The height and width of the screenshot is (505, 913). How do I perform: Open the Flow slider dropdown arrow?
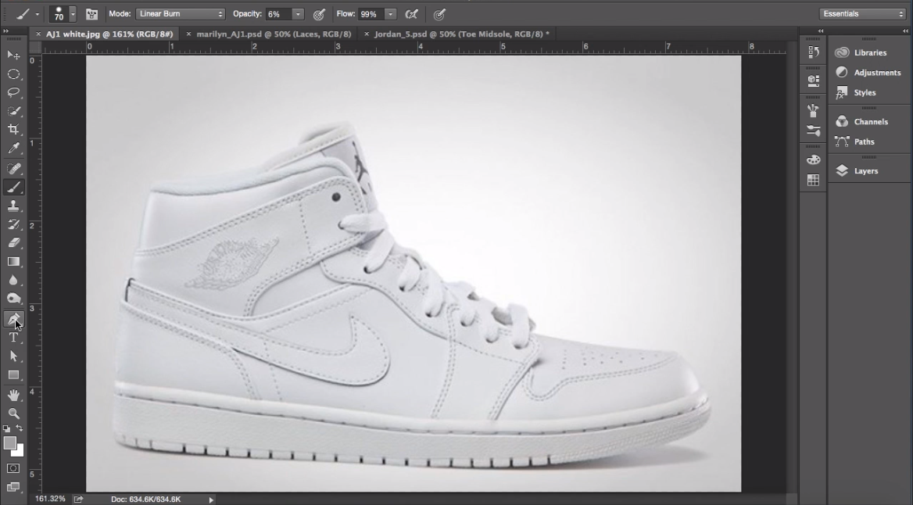click(x=391, y=14)
